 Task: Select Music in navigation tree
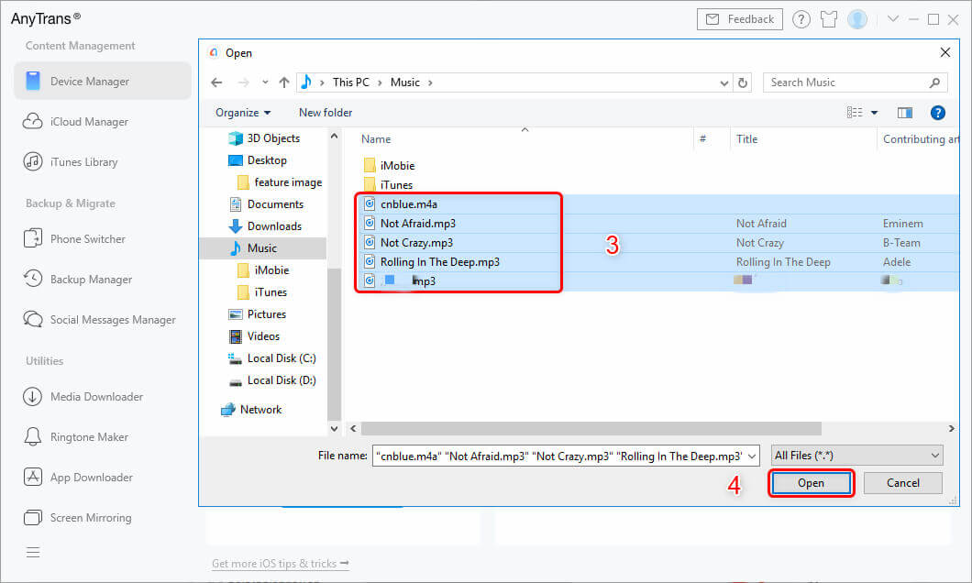pyautogui.click(x=263, y=247)
